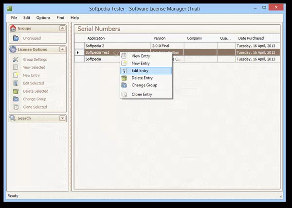
Task: Click the View Selected icon in sidebar
Action: tap(16, 67)
